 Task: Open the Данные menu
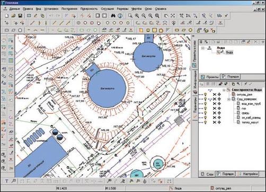tap(15, 9)
